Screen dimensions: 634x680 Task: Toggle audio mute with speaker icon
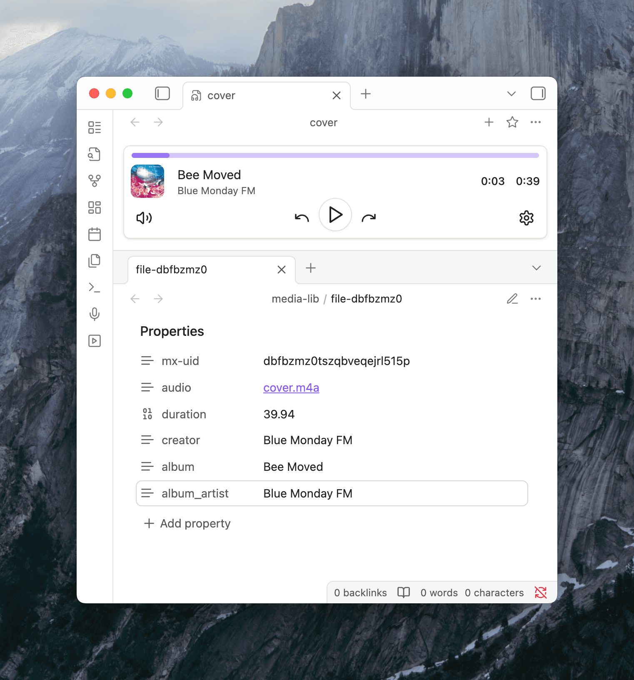[144, 218]
